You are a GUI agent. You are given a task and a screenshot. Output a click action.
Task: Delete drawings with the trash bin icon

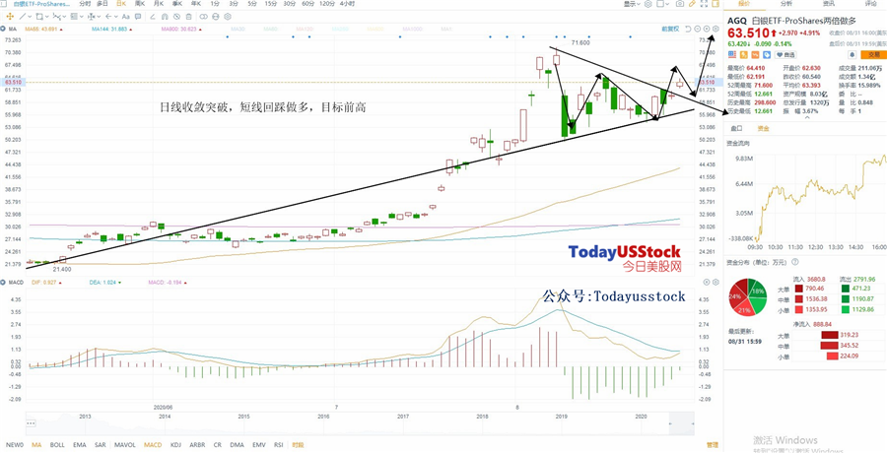click(188, 17)
